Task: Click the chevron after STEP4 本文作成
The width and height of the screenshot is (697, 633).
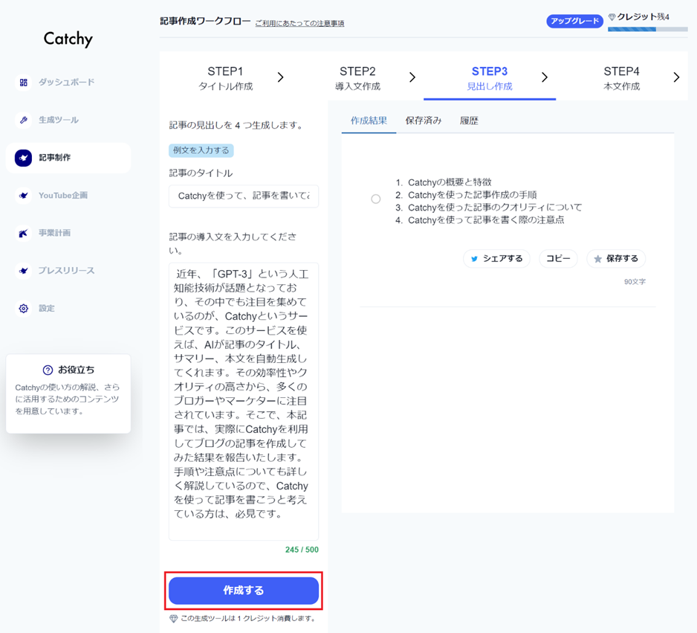Action: tap(676, 77)
